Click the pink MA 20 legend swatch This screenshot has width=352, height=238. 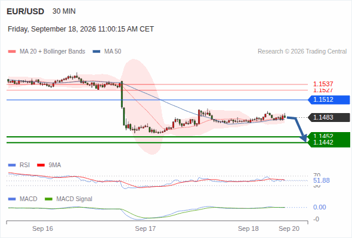coord(12,52)
